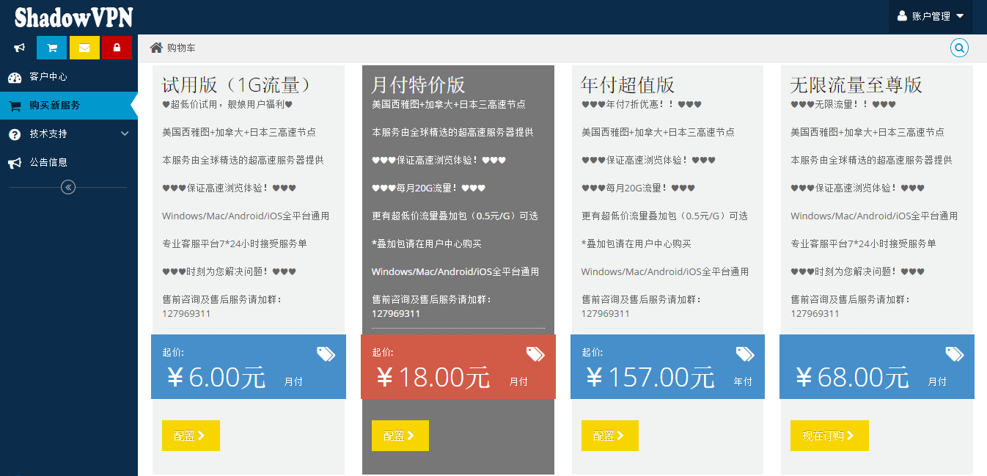Collapse sidebar using double-chevron circle icon
This screenshot has width=987, height=476.
point(68,187)
